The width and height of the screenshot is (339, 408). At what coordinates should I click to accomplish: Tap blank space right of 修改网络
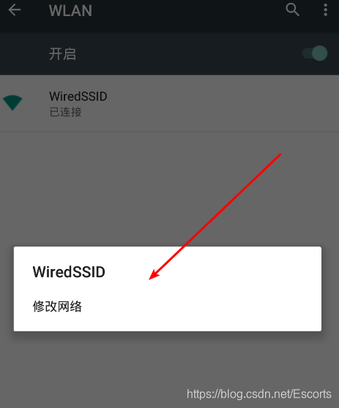(201, 306)
